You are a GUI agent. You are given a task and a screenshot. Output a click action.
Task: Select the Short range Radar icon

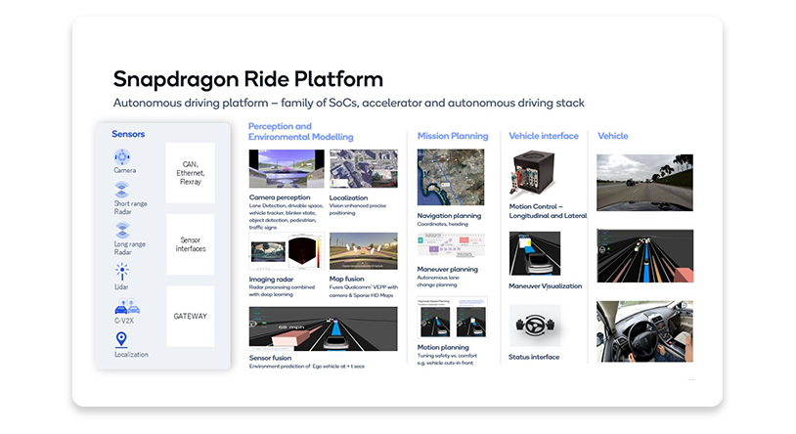pos(121,190)
